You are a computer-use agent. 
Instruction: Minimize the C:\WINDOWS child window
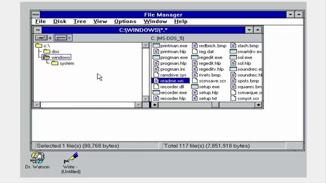tap(249, 30)
